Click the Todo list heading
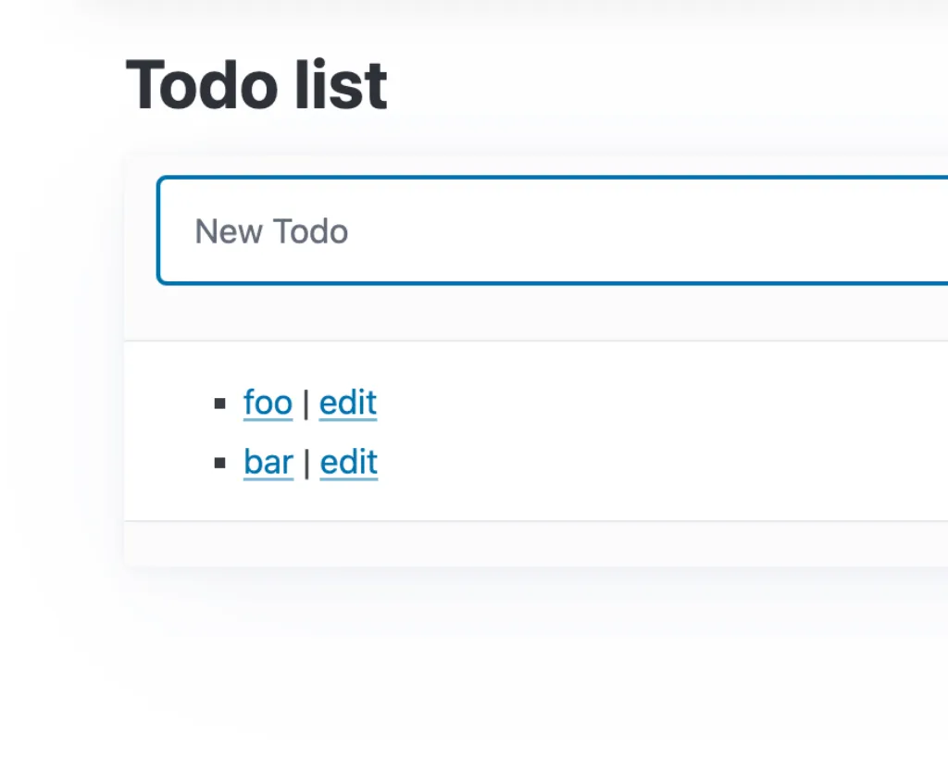This screenshot has height=758, width=948. (x=256, y=85)
